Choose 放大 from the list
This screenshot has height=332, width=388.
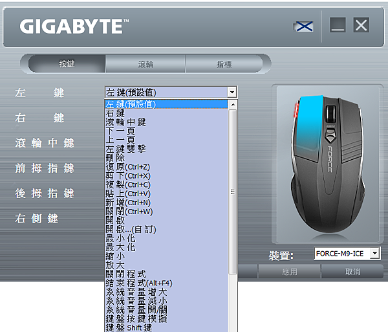pos(166,265)
